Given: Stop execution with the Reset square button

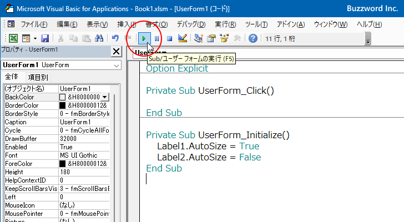Looking at the screenshot, I should 170,39.
